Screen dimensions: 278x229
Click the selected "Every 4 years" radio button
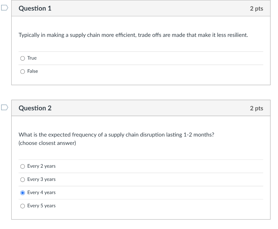click(23, 193)
